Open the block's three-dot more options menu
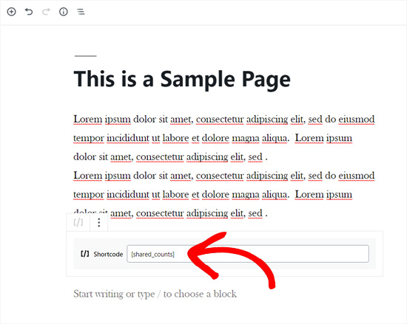Screen dimensions: 407x324 (x=98, y=222)
